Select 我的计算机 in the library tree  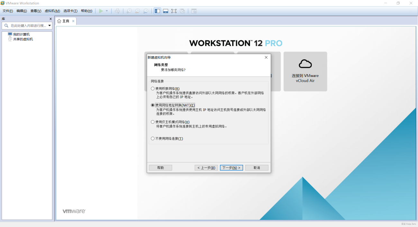click(21, 34)
